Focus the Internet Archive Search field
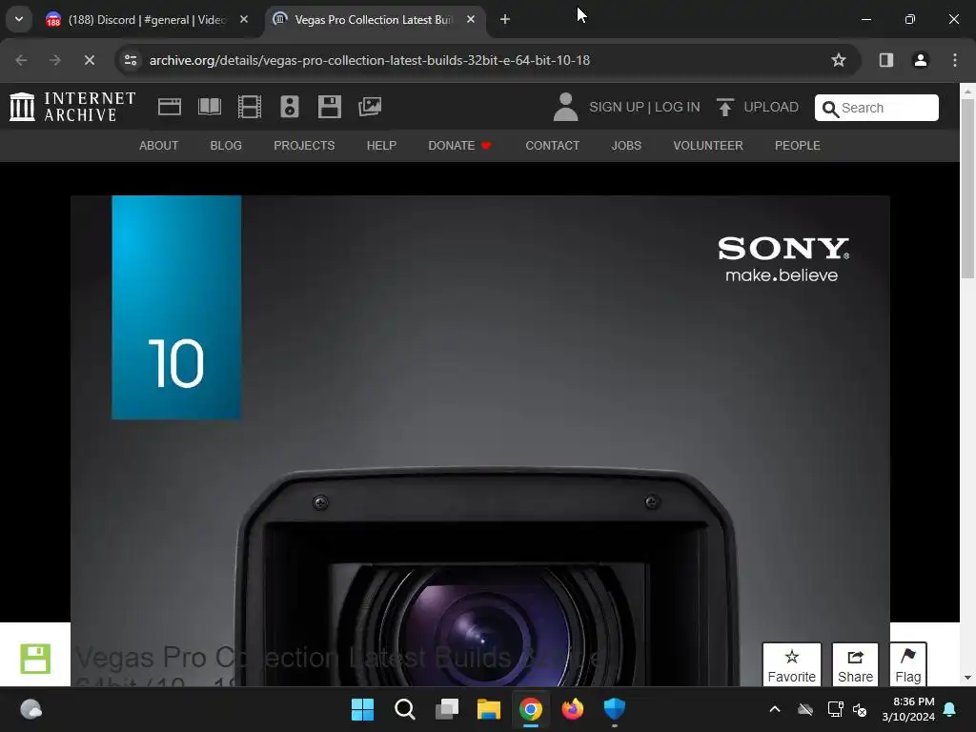This screenshot has width=976, height=732. coord(877,108)
